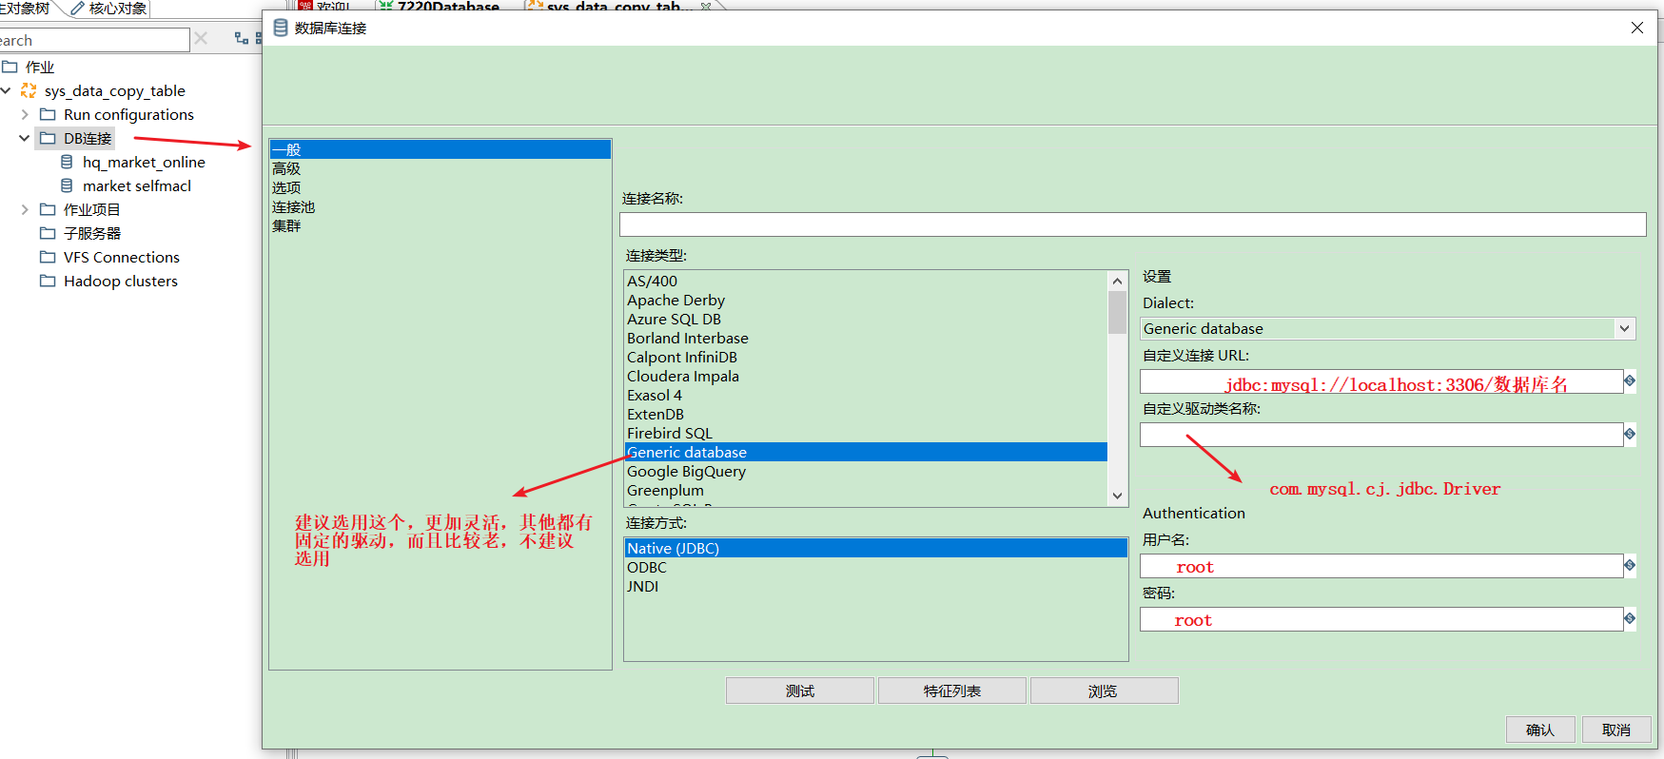Click the VFS Connections folder icon
The image size is (1664, 759).
click(48, 257)
